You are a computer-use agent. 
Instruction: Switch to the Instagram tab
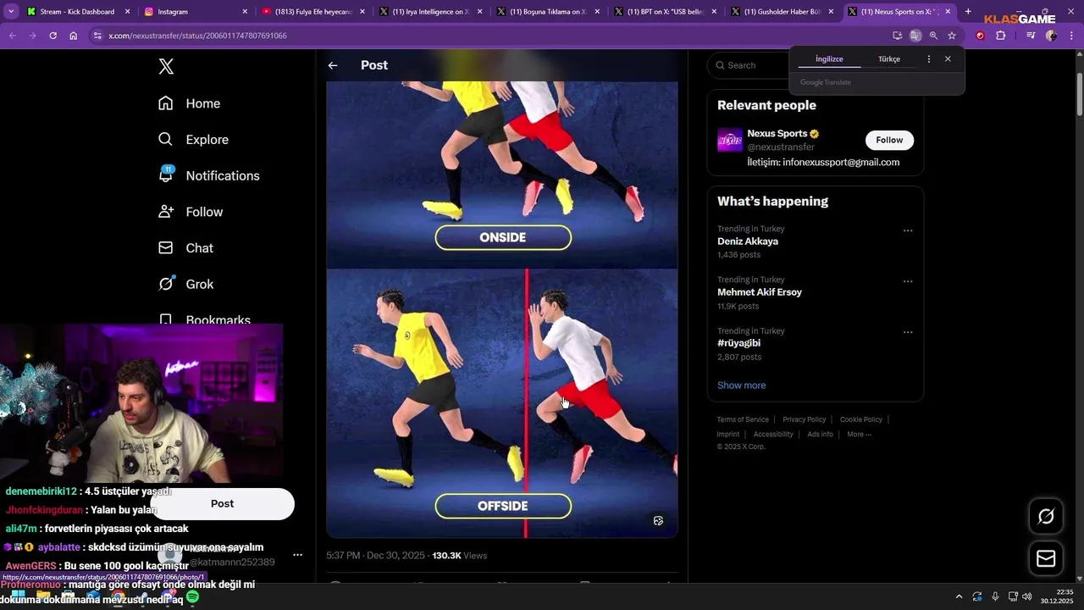coord(194,12)
